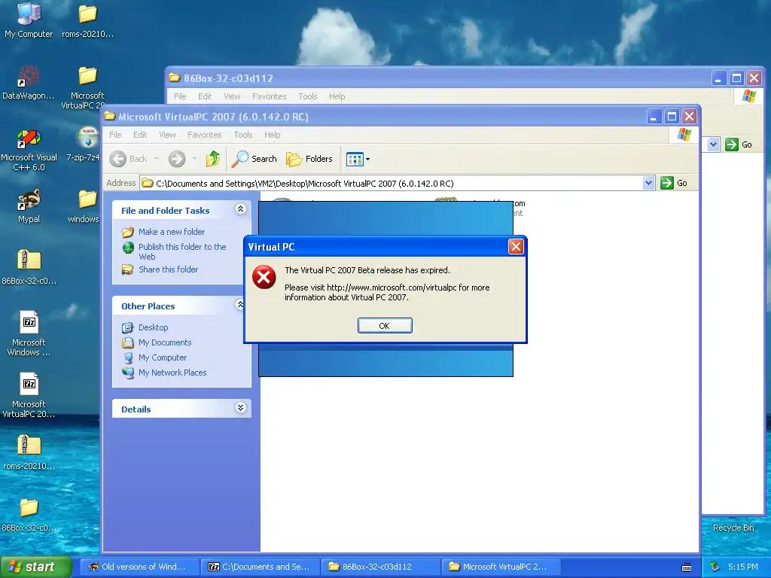
Task: Open Forward history dropdown arrow
Action: 195,159
